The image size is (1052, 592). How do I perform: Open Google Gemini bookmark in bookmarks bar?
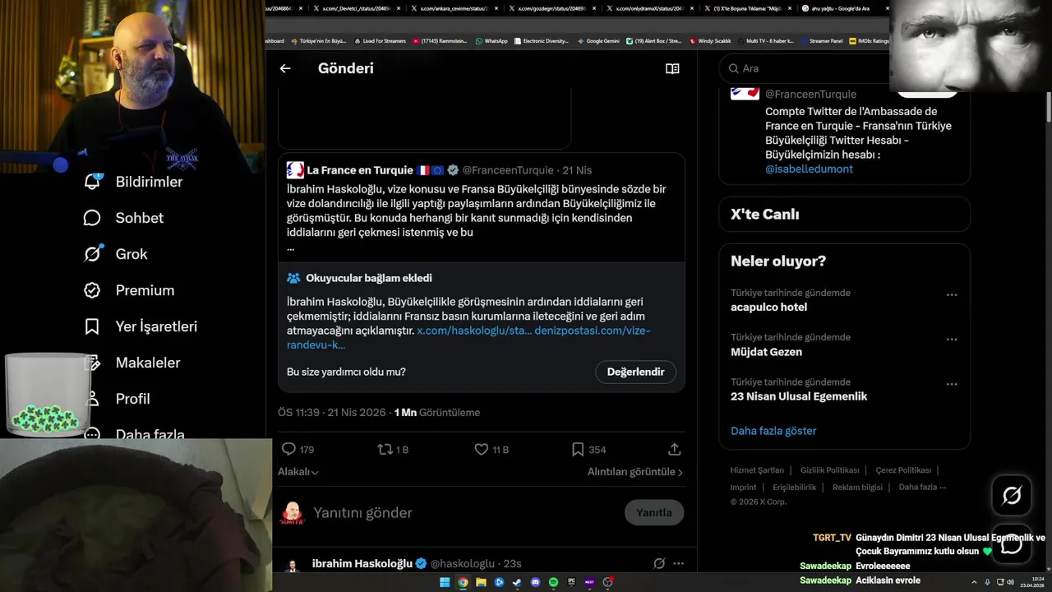click(x=598, y=40)
